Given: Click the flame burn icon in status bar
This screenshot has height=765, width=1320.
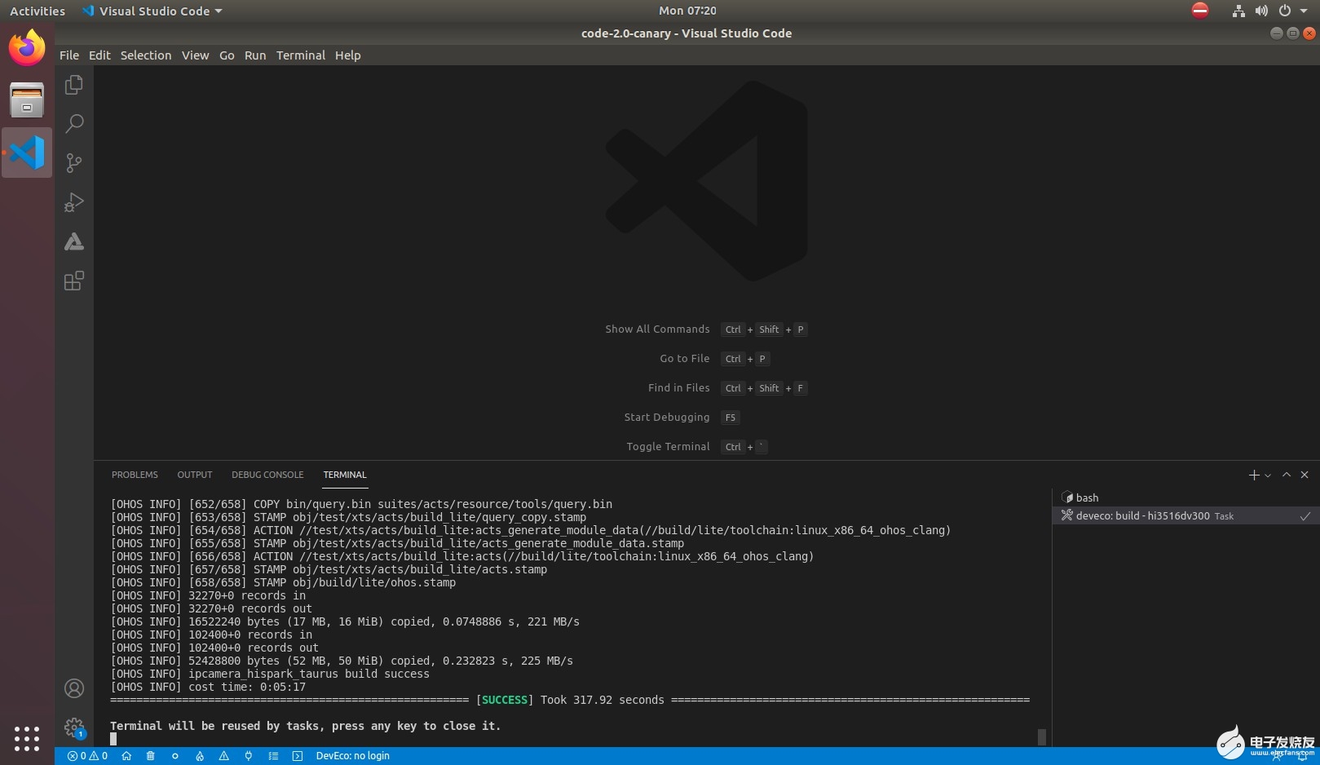Looking at the screenshot, I should [200, 756].
